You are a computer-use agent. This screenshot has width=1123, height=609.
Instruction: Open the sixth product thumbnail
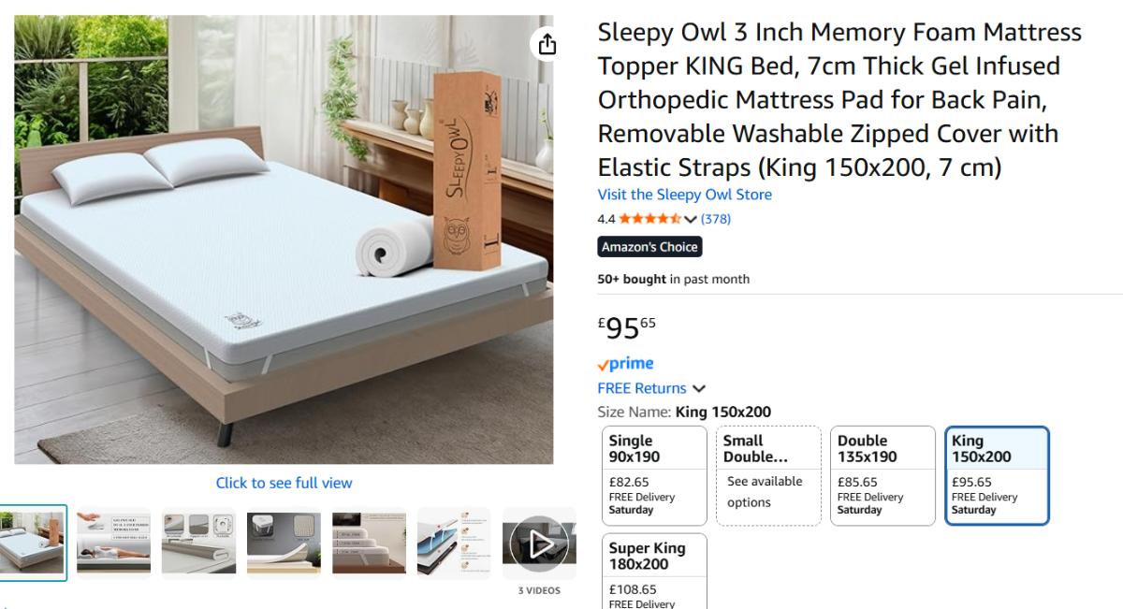[x=454, y=543]
